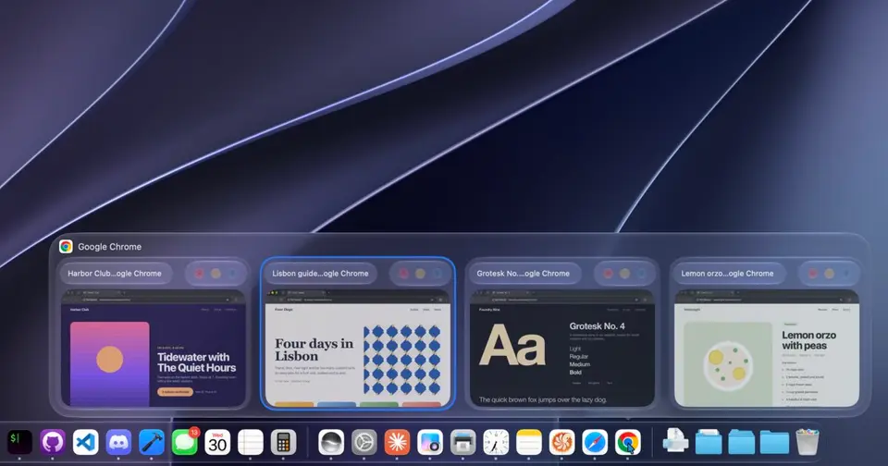Click blue zoom button on Grotesk No. preview
This screenshot has width=888, height=466.
641,274
